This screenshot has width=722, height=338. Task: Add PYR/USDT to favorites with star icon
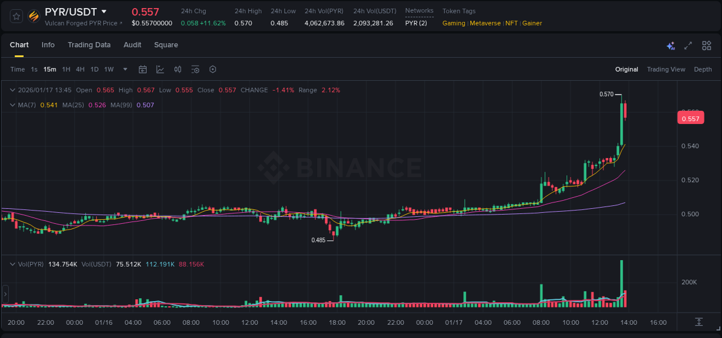point(16,16)
